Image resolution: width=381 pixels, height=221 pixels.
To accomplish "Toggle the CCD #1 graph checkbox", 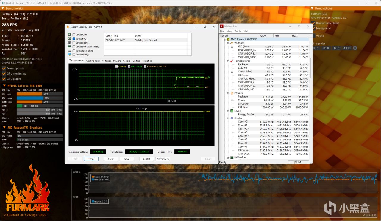I will tap(116, 67).
